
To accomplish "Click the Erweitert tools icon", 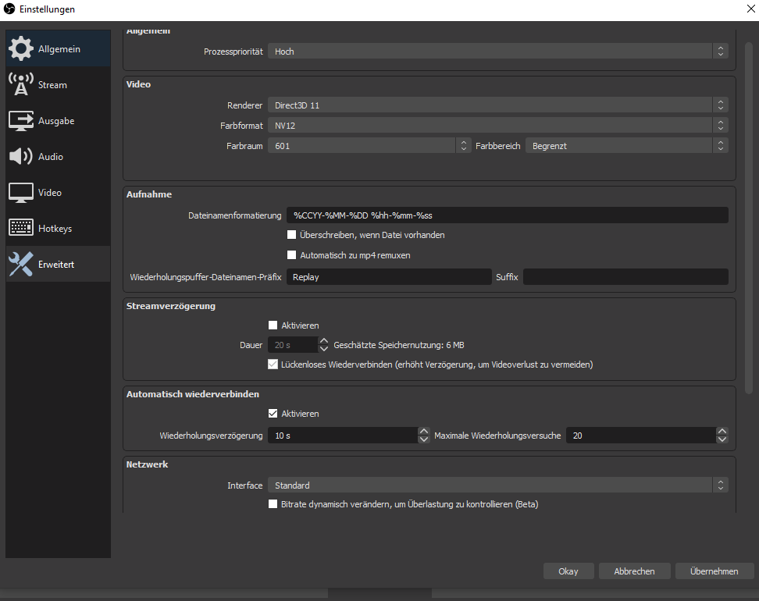I will click(x=20, y=265).
